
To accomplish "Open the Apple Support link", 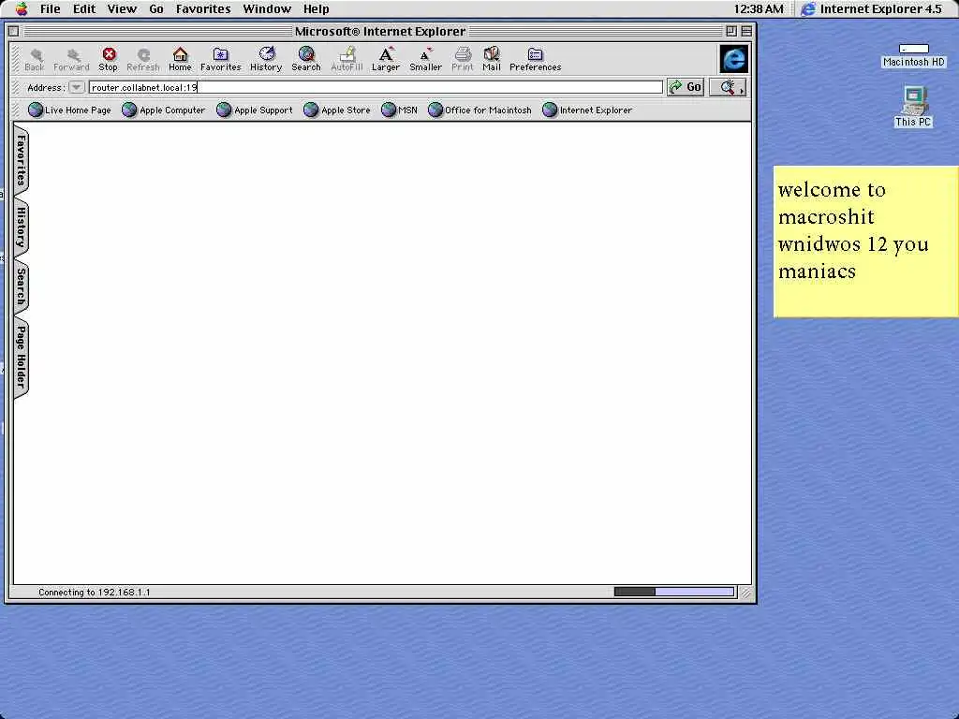I will 255,110.
